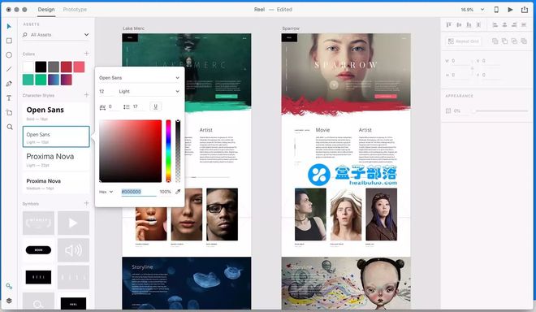
Task: Click the hex color value field
Action: coord(139,192)
